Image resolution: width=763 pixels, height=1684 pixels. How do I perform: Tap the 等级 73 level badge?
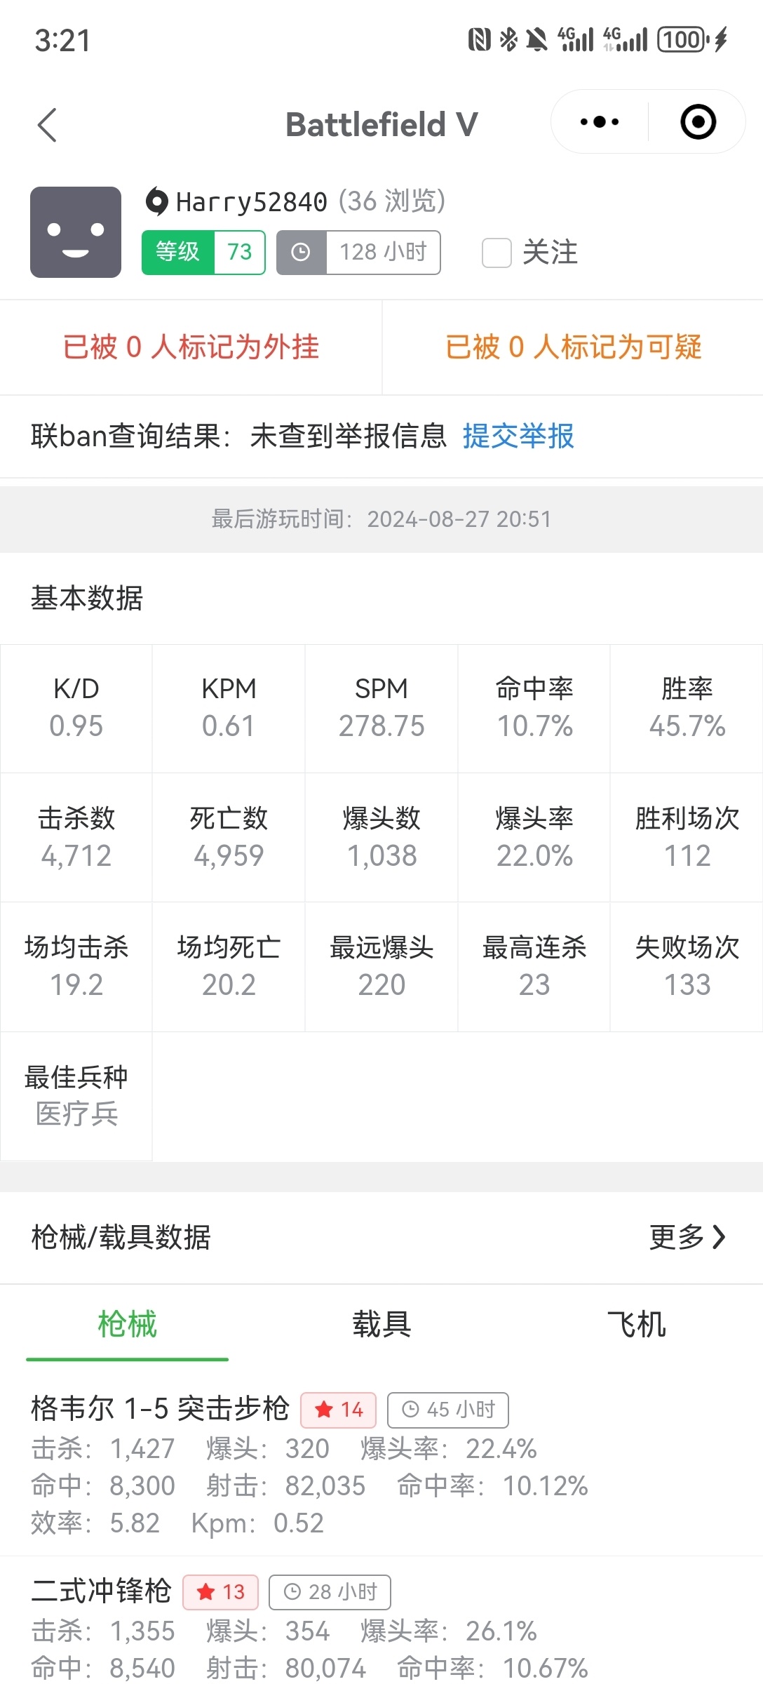tap(203, 253)
